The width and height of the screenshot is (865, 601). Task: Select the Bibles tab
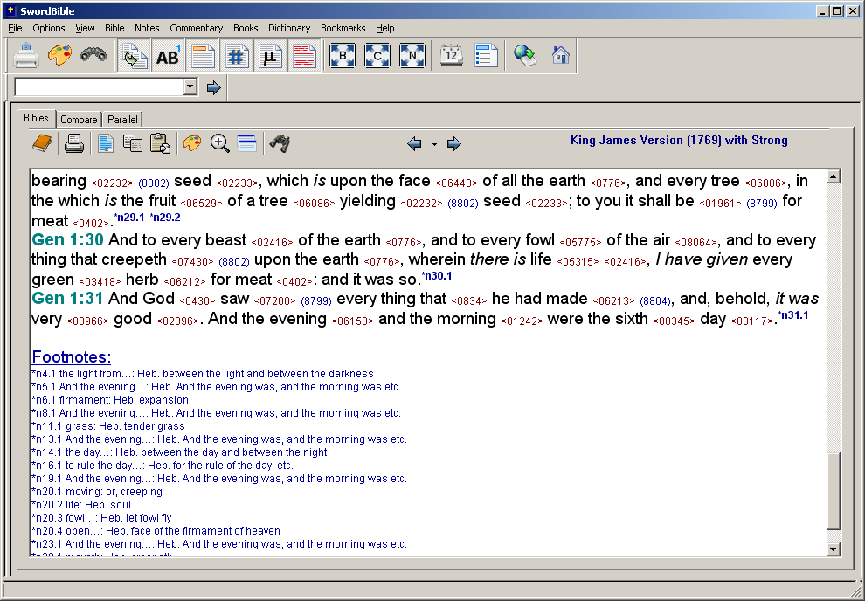(37, 118)
